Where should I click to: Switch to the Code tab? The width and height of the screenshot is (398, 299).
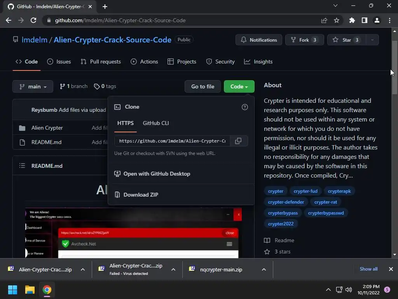tap(26, 62)
